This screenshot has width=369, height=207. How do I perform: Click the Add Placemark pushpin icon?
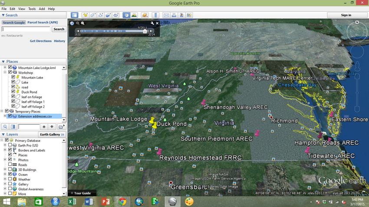pyautogui.click(x=86, y=15)
